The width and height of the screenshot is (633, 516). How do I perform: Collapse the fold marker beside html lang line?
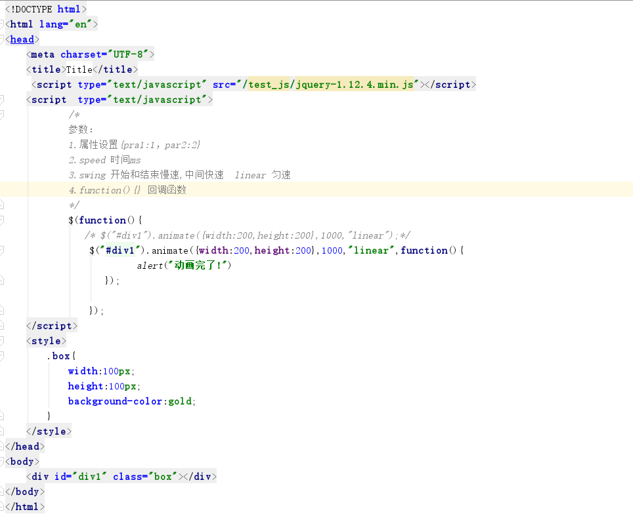click(x=1, y=24)
